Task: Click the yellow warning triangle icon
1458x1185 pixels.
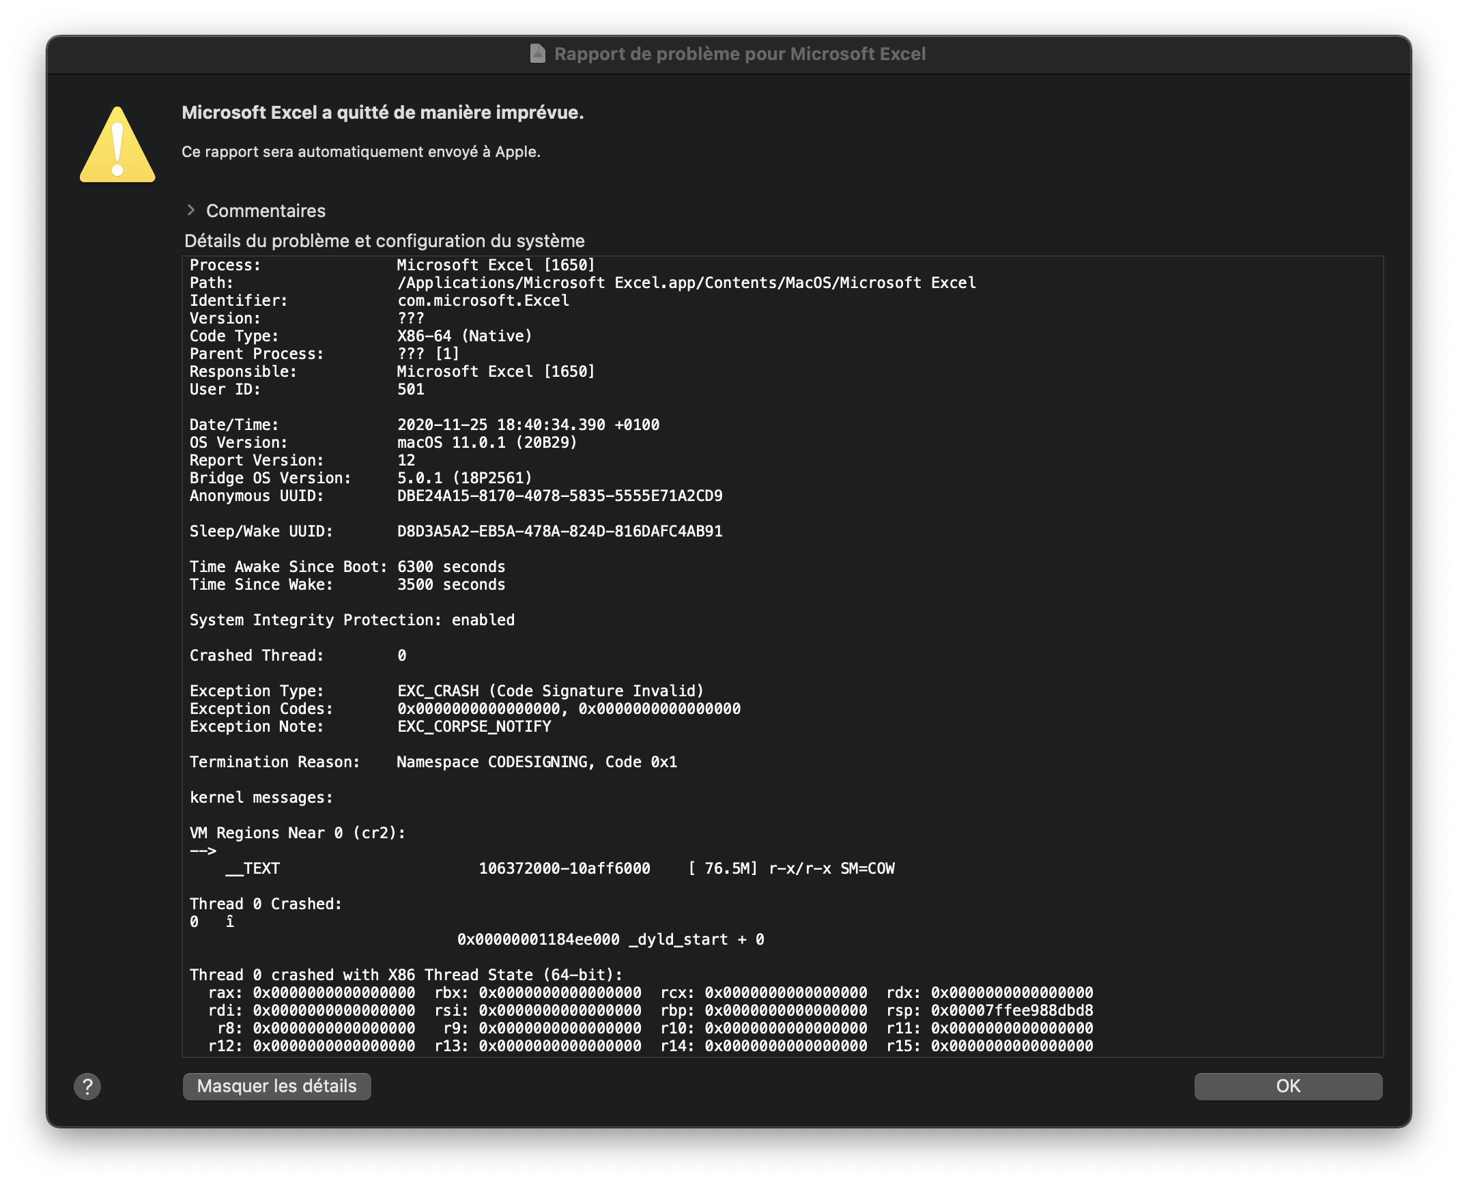Action: [117, 145]
